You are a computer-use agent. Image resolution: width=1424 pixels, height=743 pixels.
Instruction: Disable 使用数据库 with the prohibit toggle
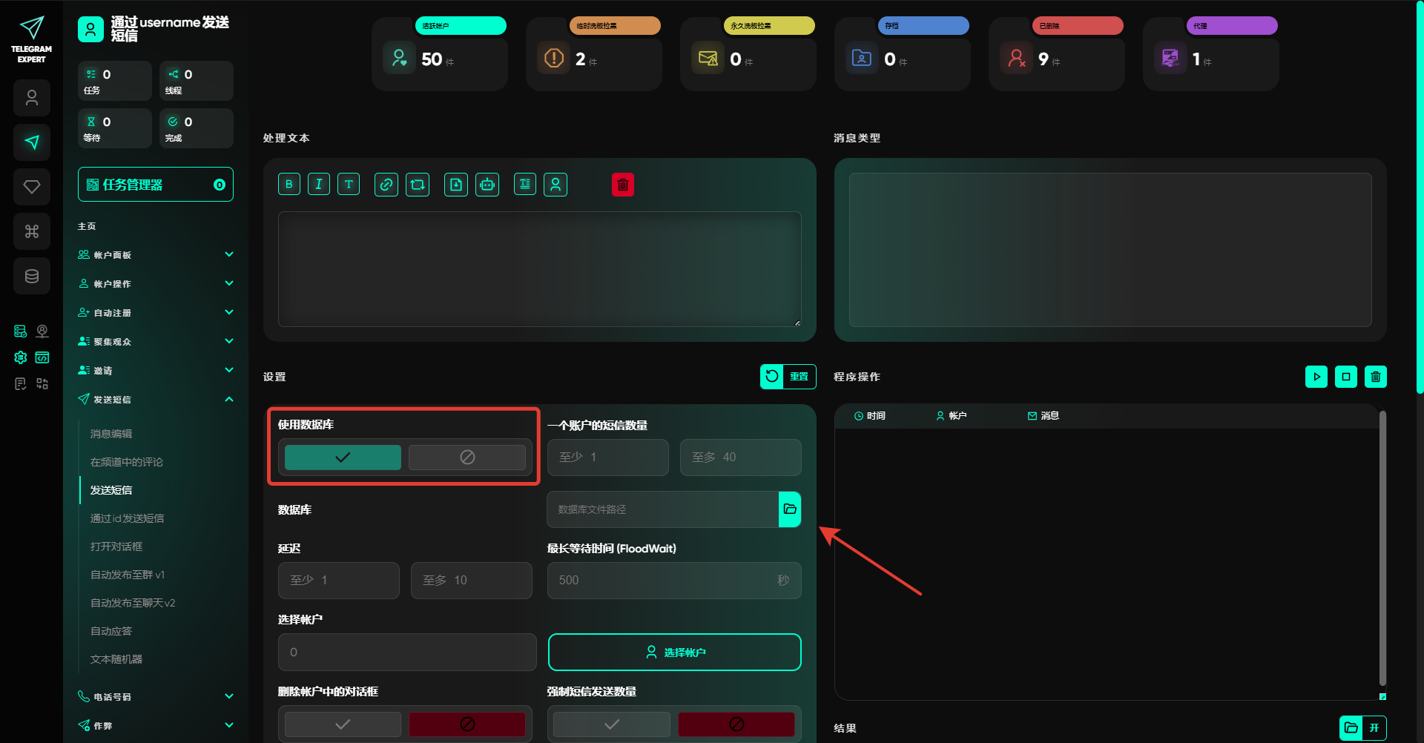pyautogui.click(x=467, y=458)
